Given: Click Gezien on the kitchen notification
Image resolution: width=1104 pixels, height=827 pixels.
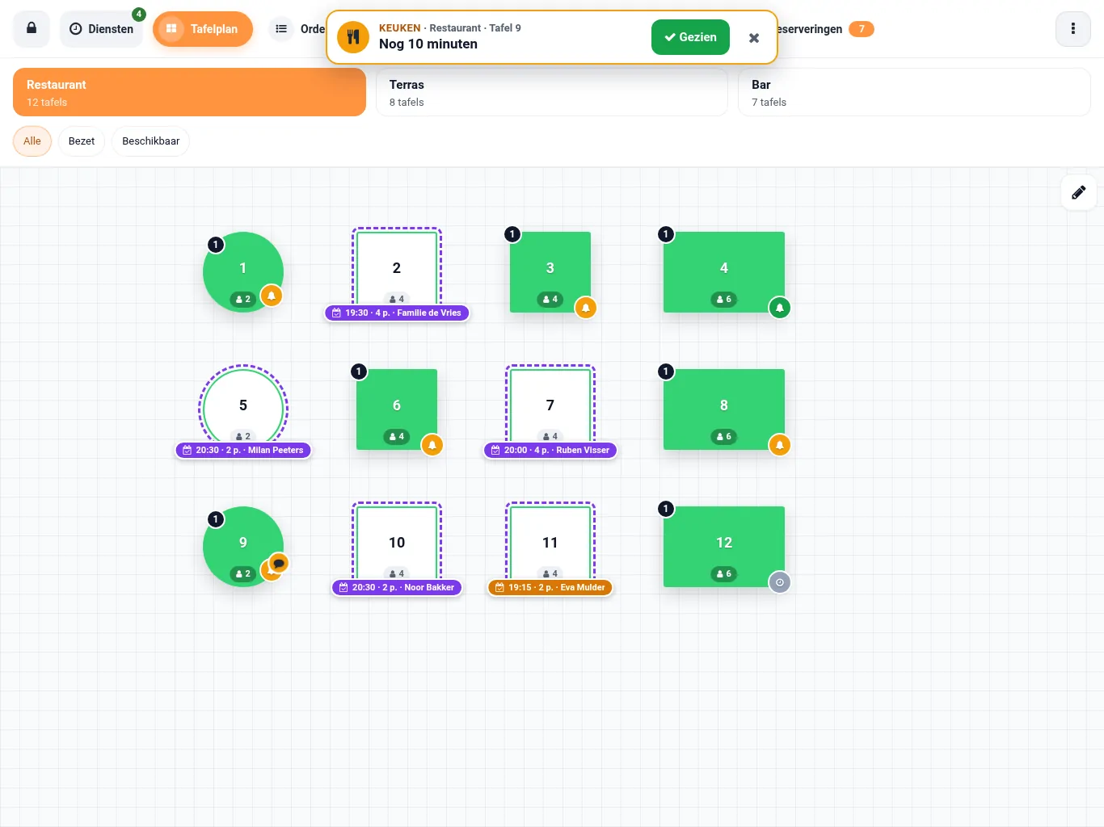Looking at the screenshot, I should (690, 37).
